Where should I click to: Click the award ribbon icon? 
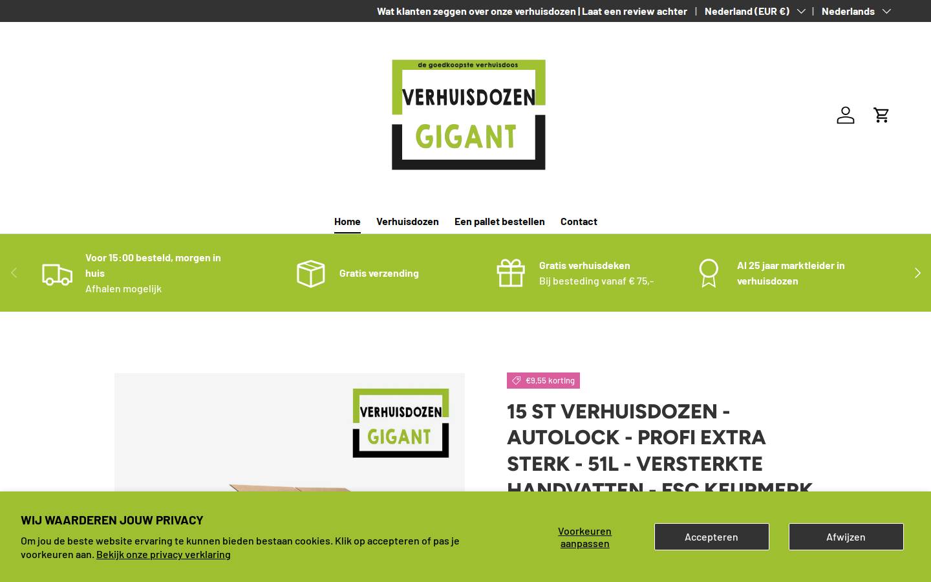(x=709, y=273)
